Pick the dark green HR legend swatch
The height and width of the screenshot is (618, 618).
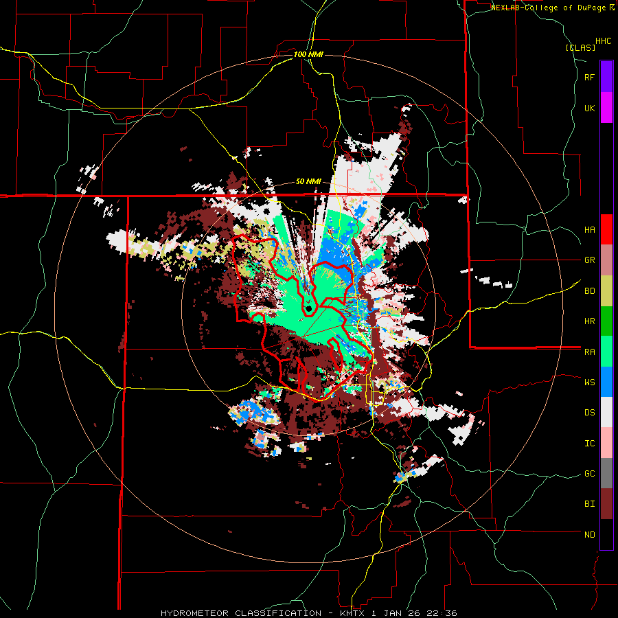(x=606, y=321)
